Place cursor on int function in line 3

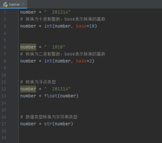pyautogui.click(x=48, y=26)
